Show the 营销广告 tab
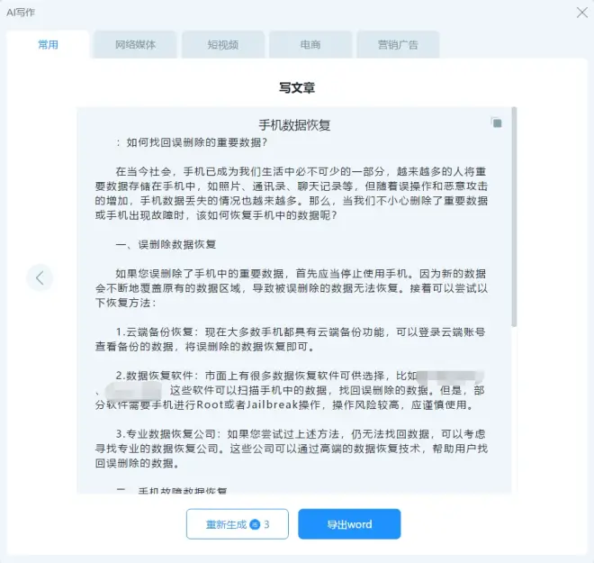The height and width of the screenshot is (563, 594). pyautogui.click(x=397, y=44)
